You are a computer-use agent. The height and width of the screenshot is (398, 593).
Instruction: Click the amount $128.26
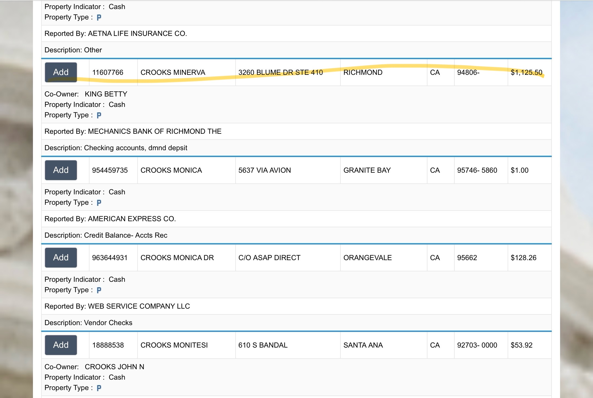coord(524,258)
